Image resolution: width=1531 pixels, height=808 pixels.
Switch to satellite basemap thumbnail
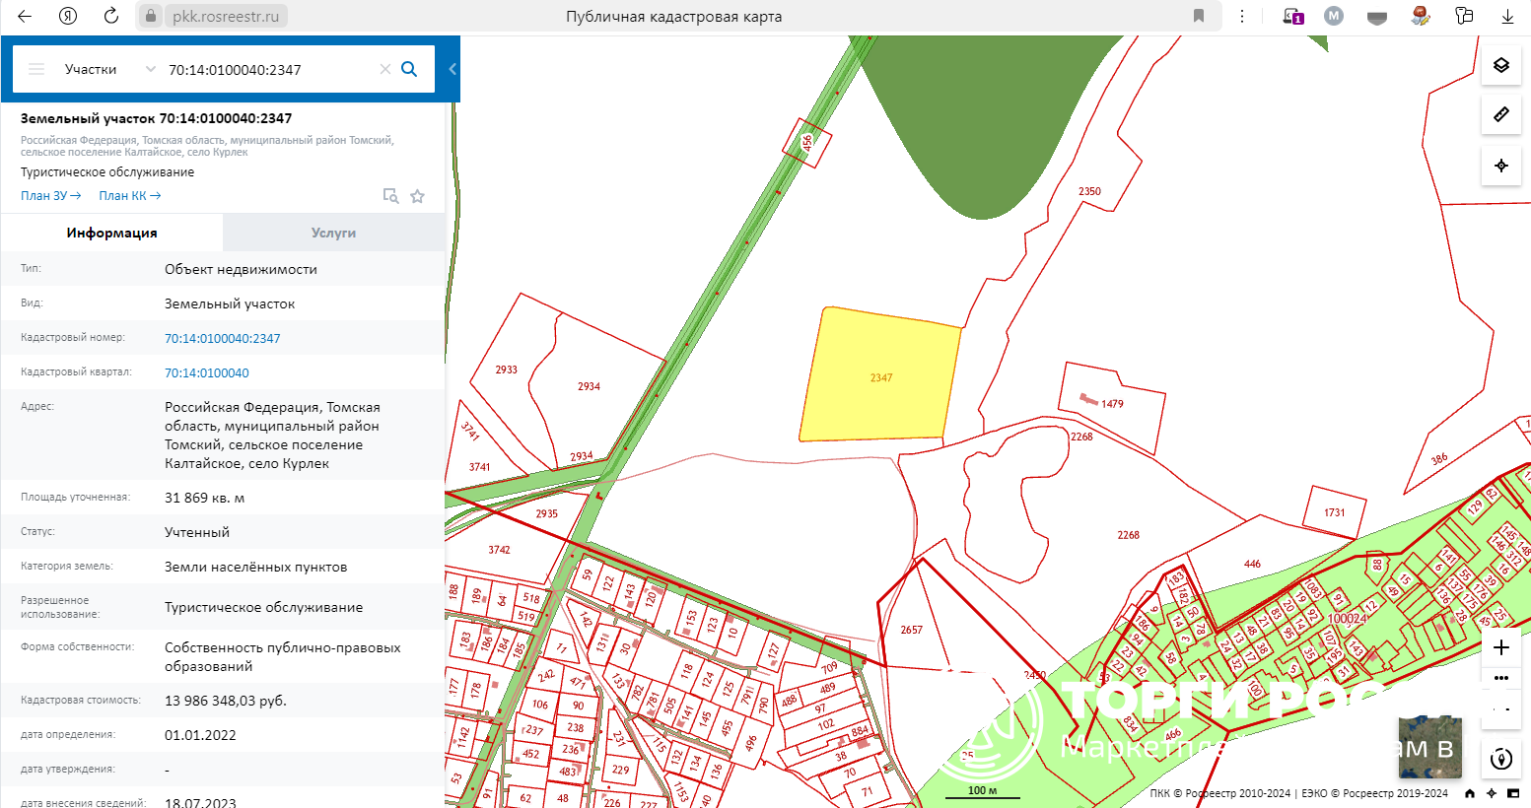1430,747
